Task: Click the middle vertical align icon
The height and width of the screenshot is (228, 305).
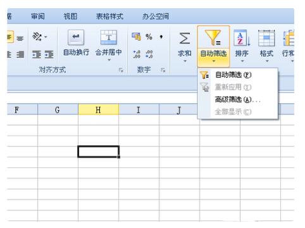Action: tap(20, 39)
